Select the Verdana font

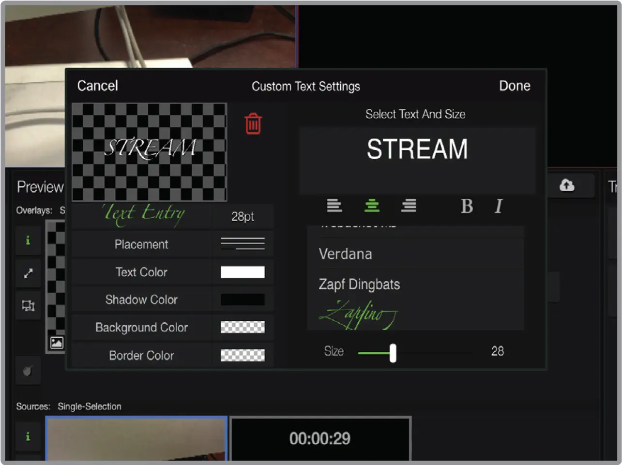[345, 254]
